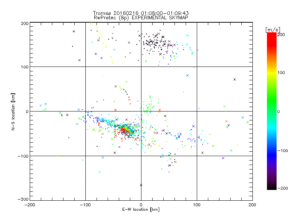The image size is (297, 223).
Task: Click the '[m/s]' colorbar unit label
Action: (273, 30)
